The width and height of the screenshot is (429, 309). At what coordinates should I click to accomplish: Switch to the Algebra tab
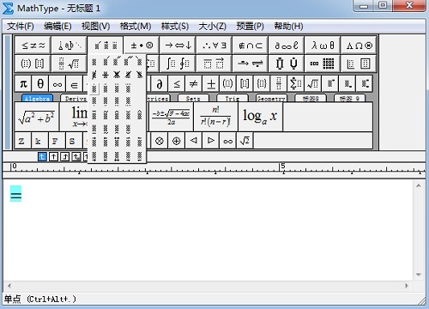(37, 99)
